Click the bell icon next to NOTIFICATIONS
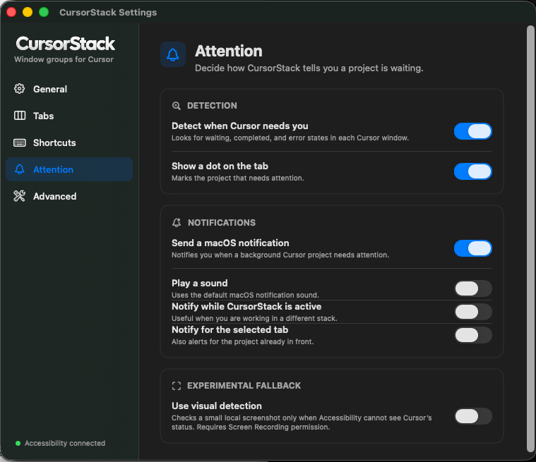The image size is (536, 462). tap(177, 223)
